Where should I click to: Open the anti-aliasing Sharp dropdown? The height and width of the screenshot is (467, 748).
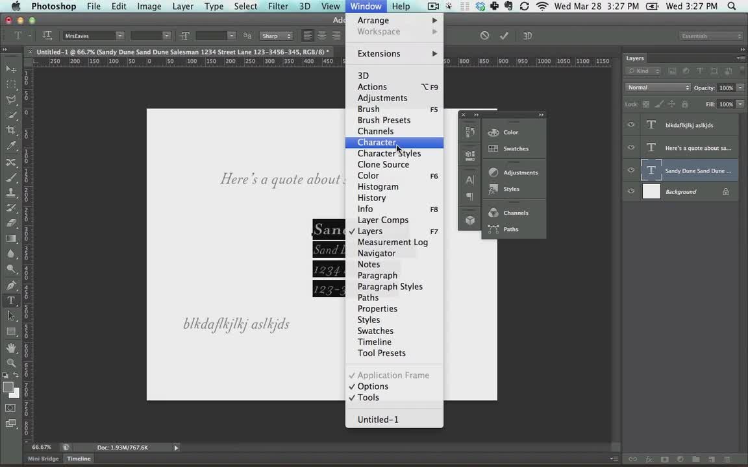[x=276, y=36]
